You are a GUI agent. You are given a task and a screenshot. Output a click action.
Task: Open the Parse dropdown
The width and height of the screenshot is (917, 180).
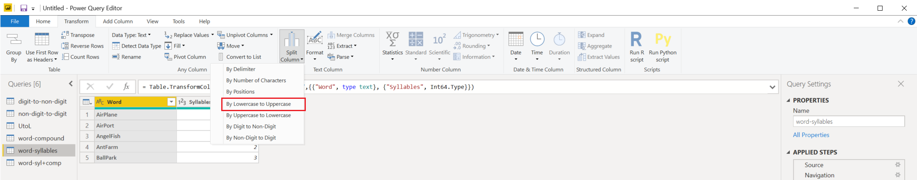click(341, 57)
